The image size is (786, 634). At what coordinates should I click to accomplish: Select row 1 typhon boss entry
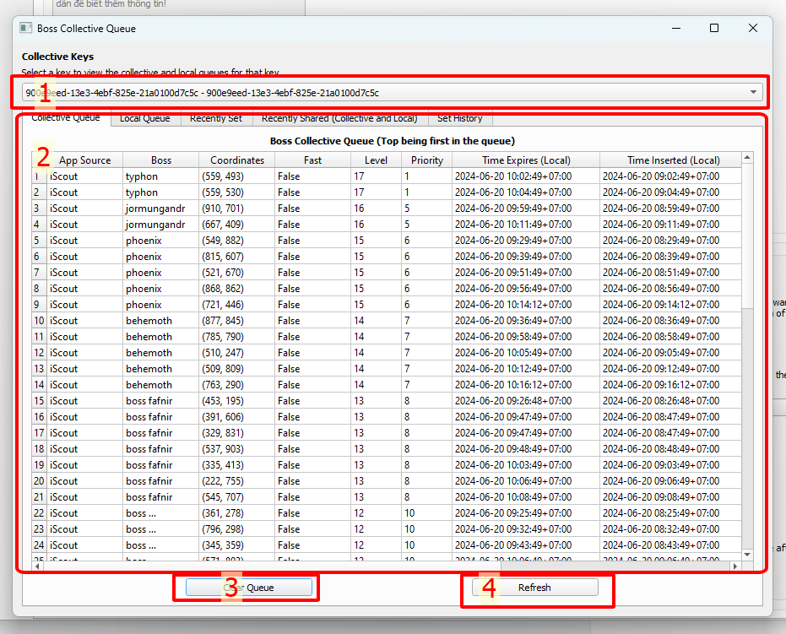tap(141, 176)
